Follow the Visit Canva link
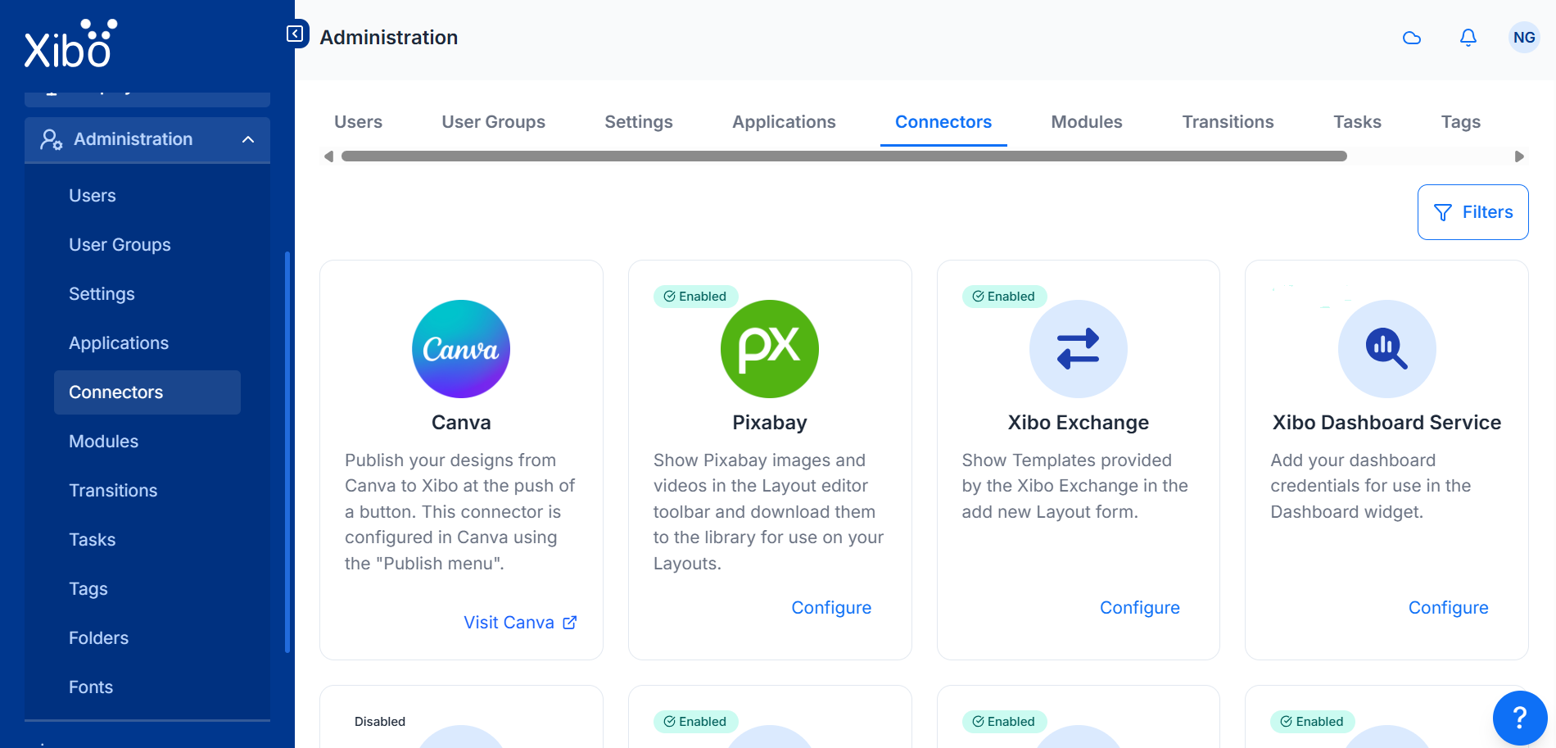Viewport: 1556px width, 748px height. (x=520, y=623)
